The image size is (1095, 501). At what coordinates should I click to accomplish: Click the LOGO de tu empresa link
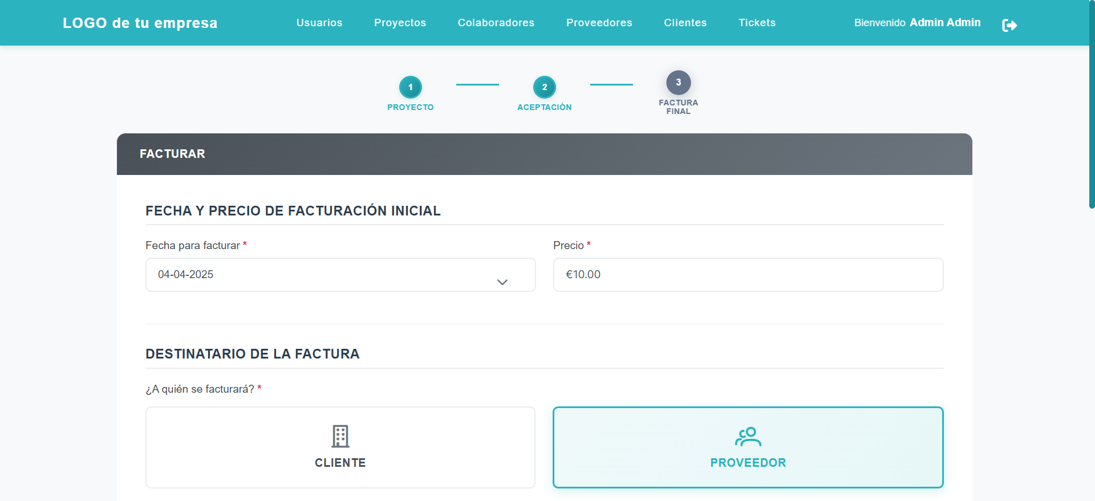140,23
